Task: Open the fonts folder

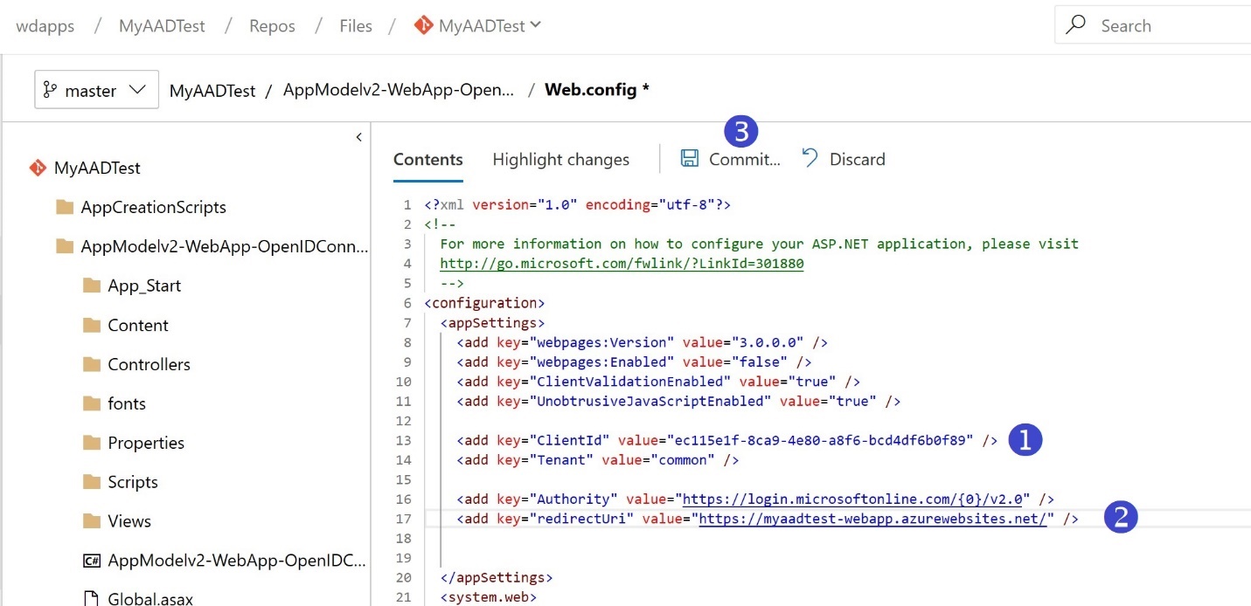Action: 127,403
